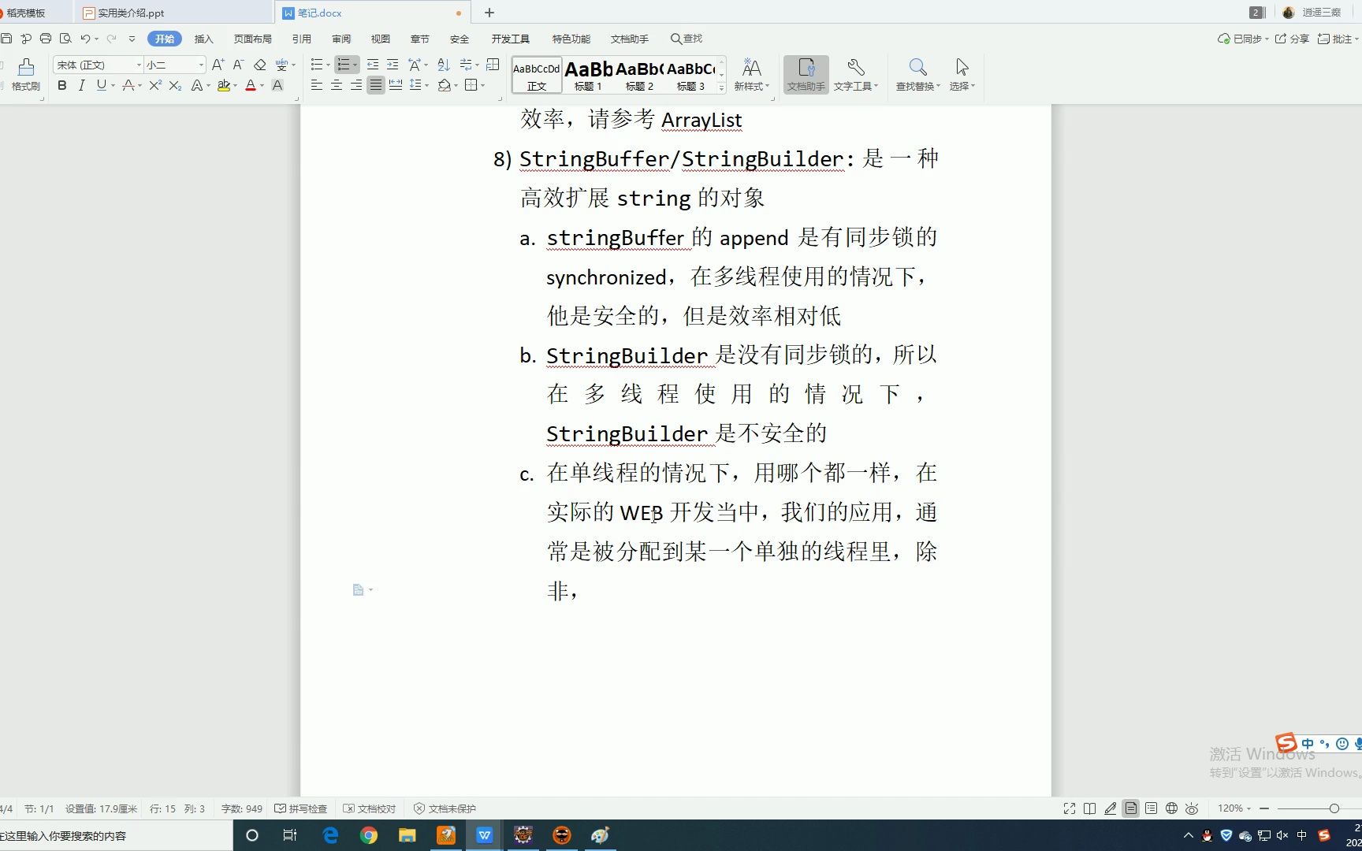Set left text alignment
Viewport: 1362px width, 851px height.
[317, 85]
